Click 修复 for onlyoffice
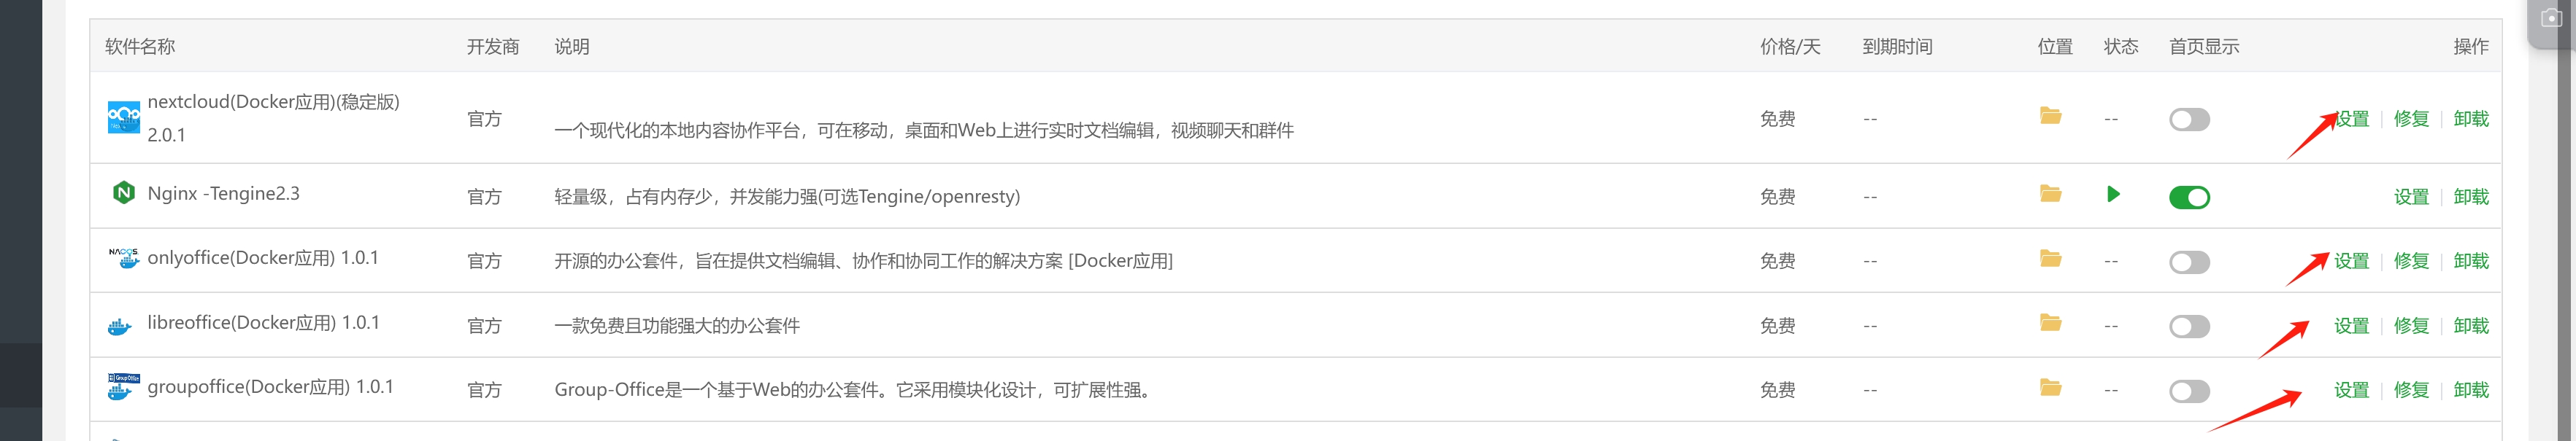Image resolution: width=2576 pixels, height=441 pixels. pos(2411,262)
